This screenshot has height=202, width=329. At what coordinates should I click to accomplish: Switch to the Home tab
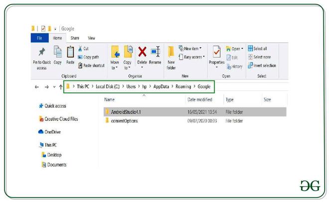(57, 38)
